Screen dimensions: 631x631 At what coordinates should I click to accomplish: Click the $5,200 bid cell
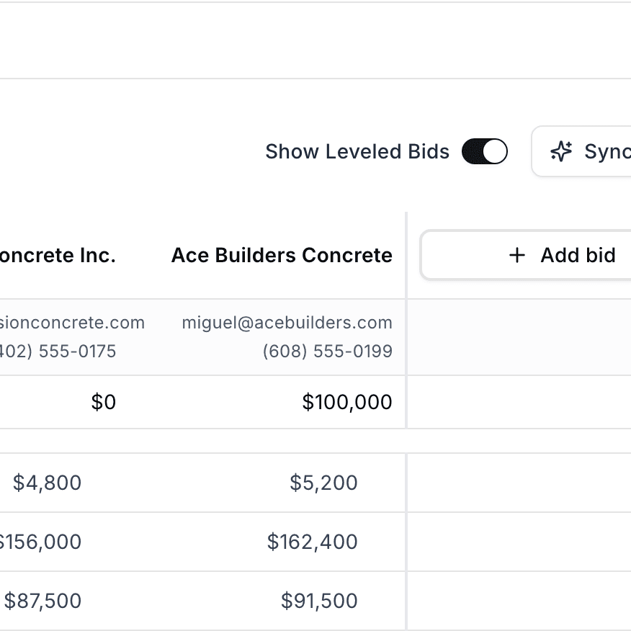coord(323,483)
